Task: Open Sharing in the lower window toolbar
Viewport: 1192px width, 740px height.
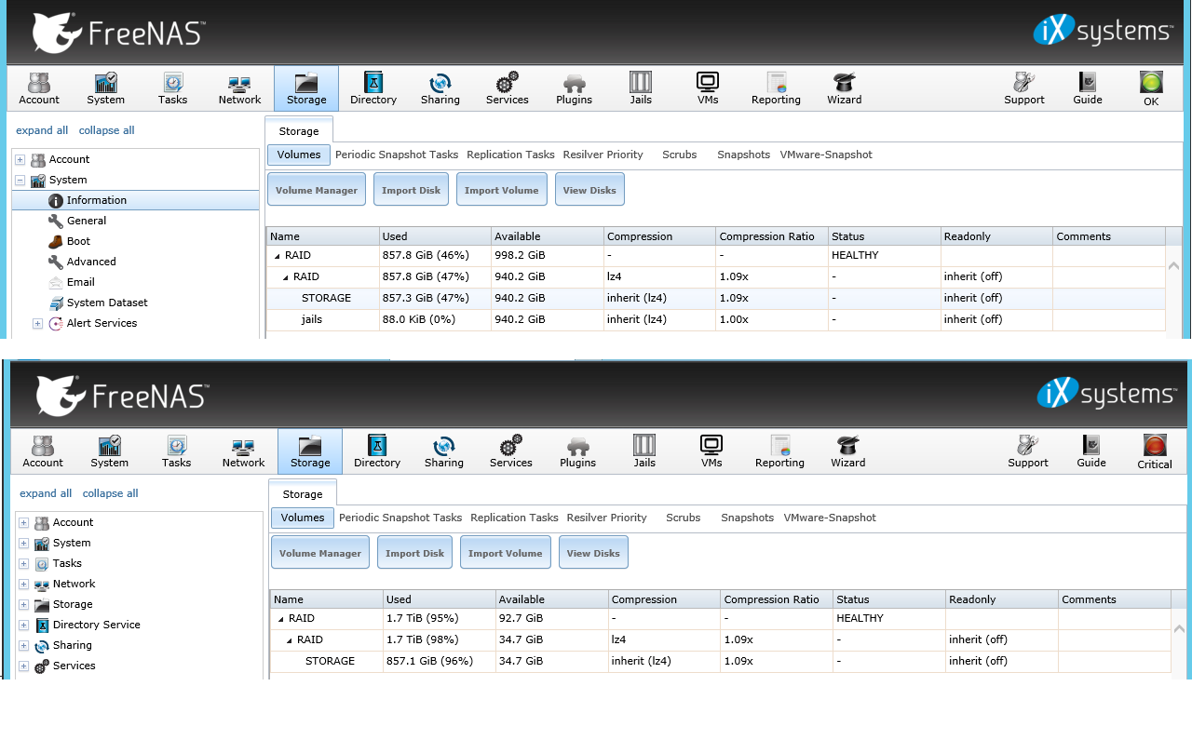Action: coord(444,451)
